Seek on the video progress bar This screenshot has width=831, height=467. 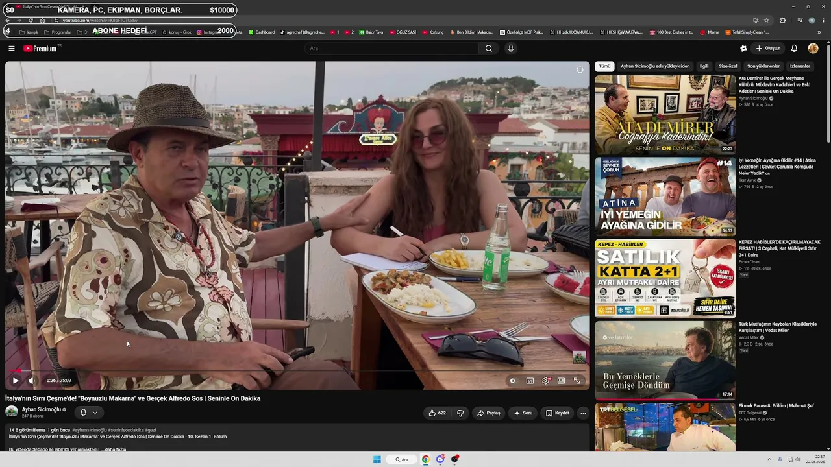pyautogui.click(x=297, y=371)
